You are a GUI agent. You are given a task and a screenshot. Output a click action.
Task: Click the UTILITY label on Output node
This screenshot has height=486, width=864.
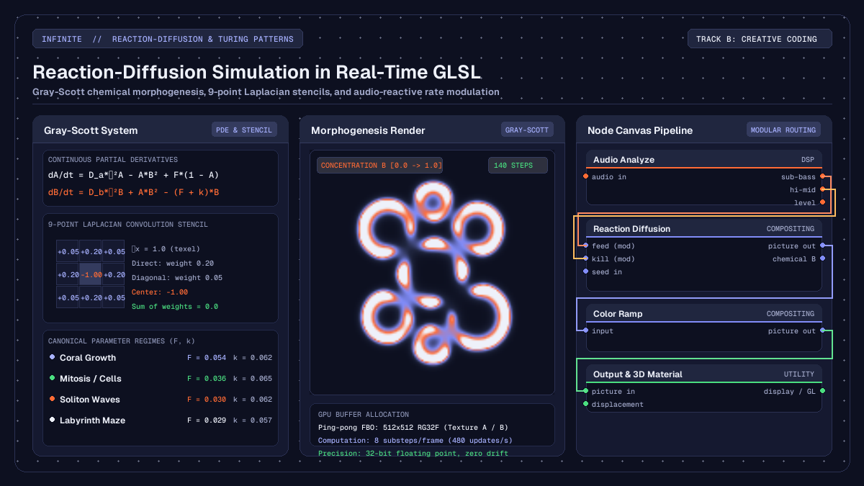coord(799,374)
